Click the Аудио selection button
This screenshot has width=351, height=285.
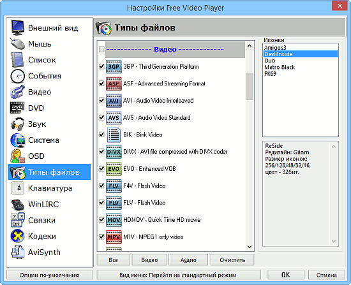188,260
